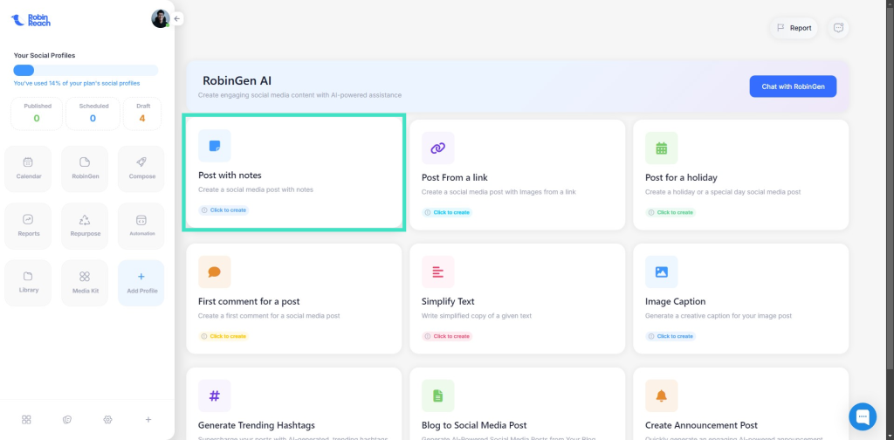894x440 pixels.
Task: Open the feedback chat icon beside Report
Action: (x=838, y=28)
